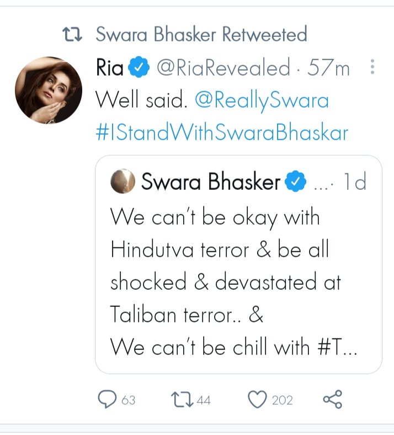Open the #IStandWithSwaraBhaskar hashtag
The image size is (394, 435).
(x=222, y=132)
